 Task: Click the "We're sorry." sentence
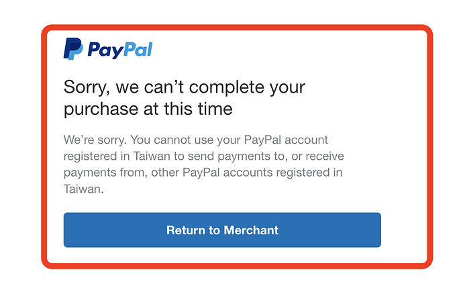coord(93,141)
